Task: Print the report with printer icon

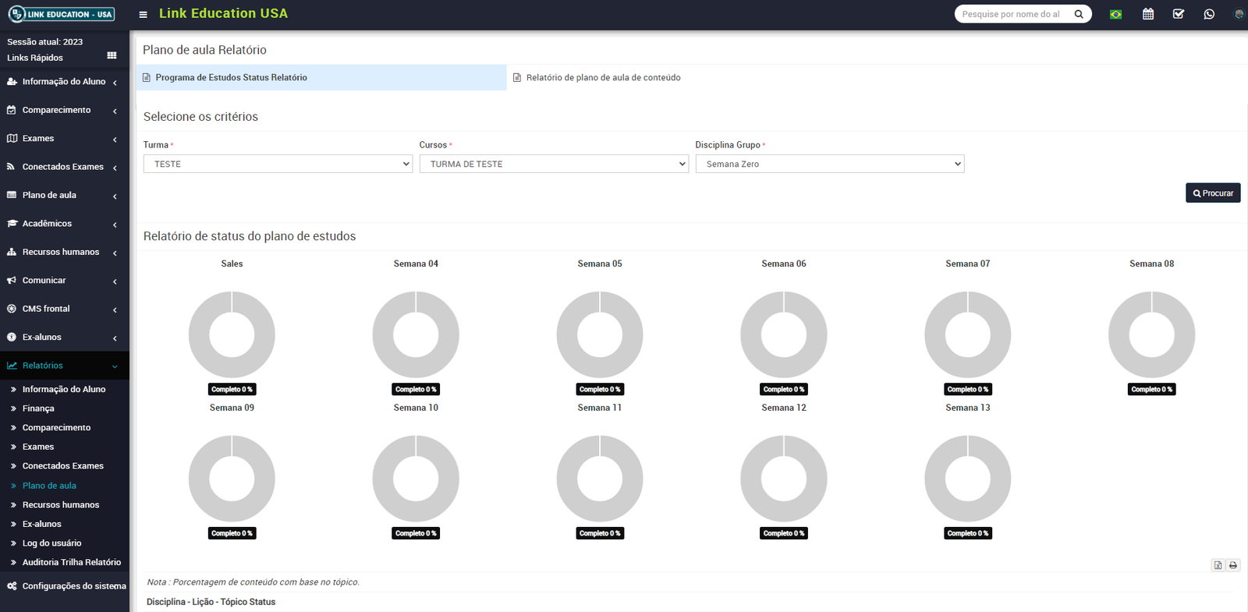Action: coord(1233,565)
